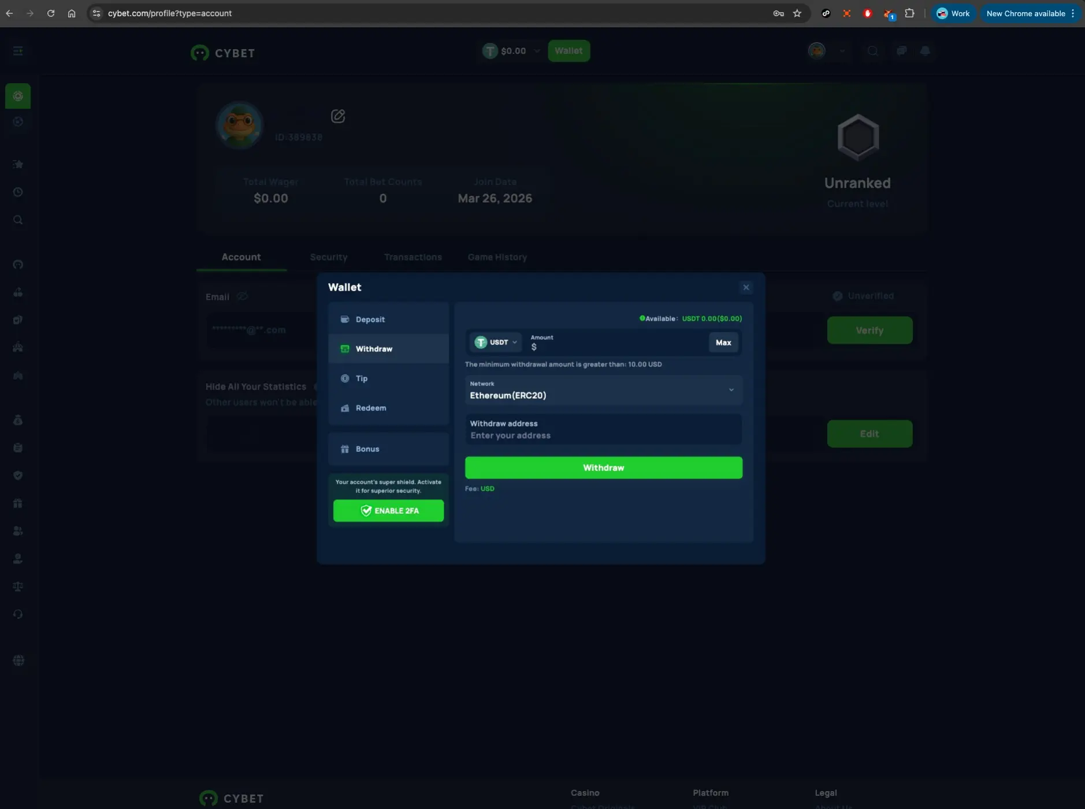Open the browser extensions puzzle icon

click(x=909, y=13)
